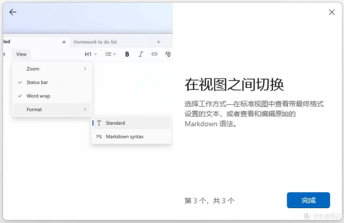Open the list style dropdown chevron
Viewport: 344px width, 223px height.
(x=115, y=54)
